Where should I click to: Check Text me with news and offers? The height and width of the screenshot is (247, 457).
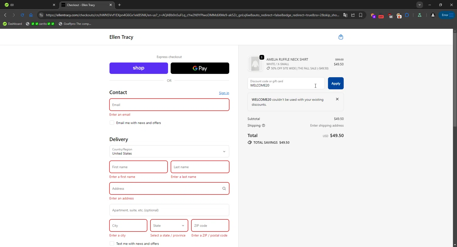pos(112,244)
